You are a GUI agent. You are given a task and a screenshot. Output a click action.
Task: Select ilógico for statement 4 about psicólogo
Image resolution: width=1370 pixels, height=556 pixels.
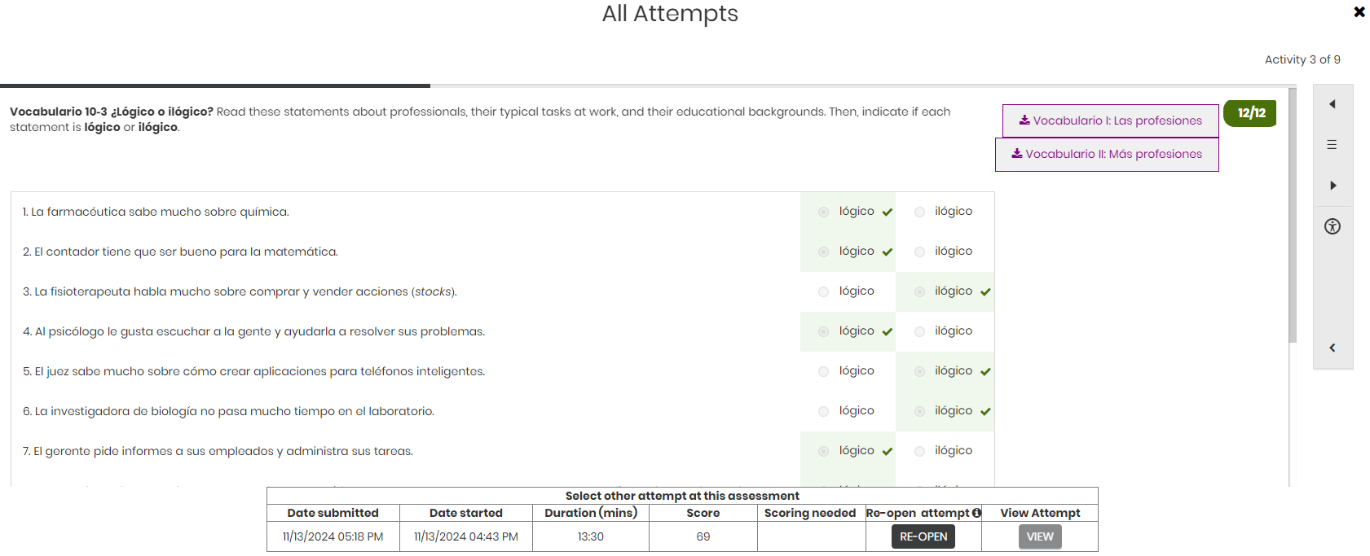click(919, 332)
